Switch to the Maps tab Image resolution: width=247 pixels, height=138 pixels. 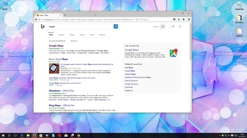(x=82, y=35)
